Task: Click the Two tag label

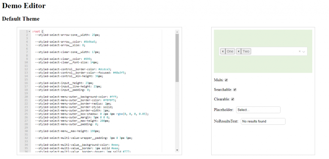Action: coord(246,51)
